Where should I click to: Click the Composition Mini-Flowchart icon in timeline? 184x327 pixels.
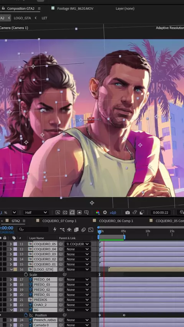[x=62, y=230]
